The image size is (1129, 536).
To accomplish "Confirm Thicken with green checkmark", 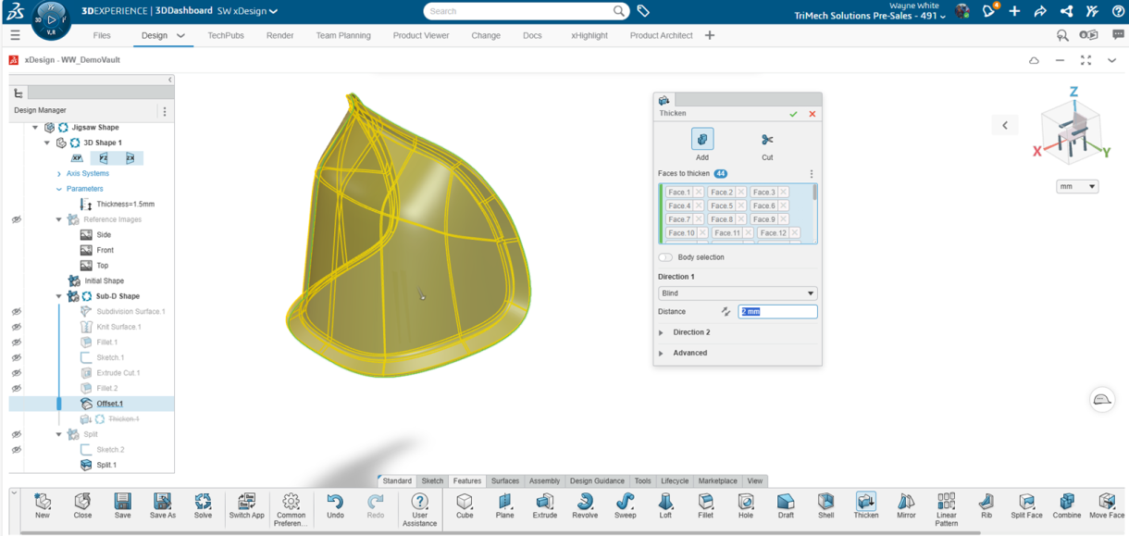I will (793, 114).
